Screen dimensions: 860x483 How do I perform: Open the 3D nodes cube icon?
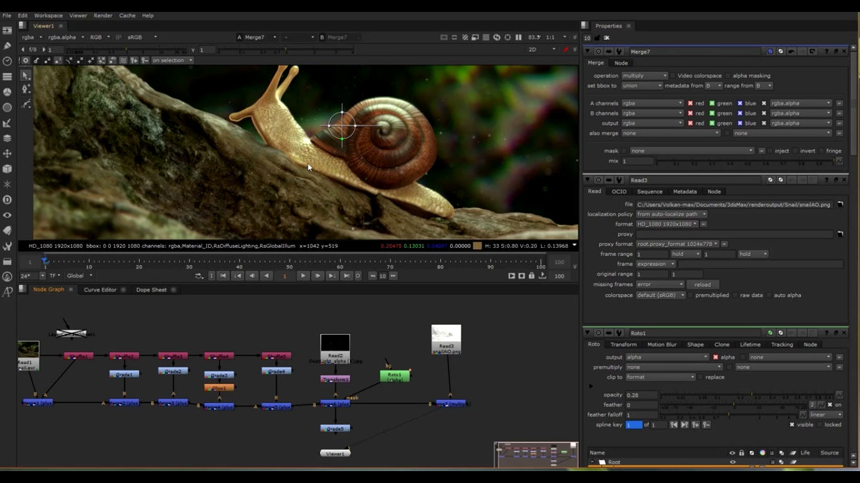click(8, 169)
